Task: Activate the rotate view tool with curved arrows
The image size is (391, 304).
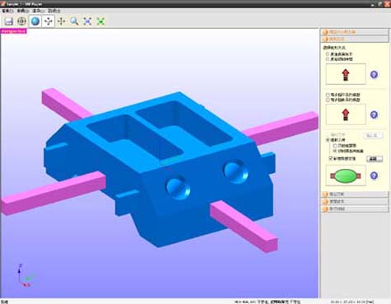Action: click(x=49, y=21)
